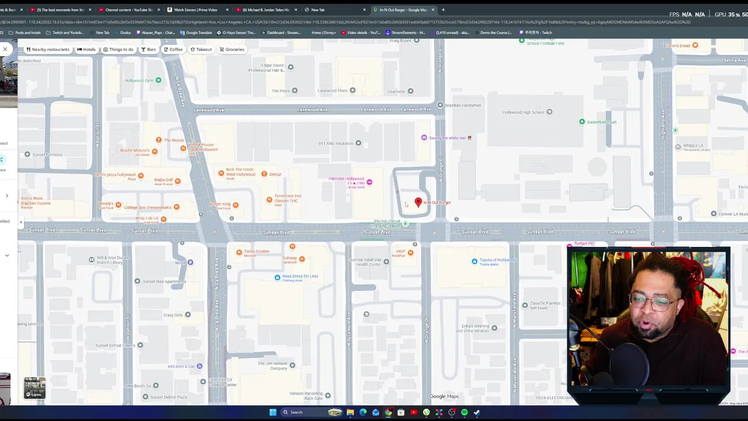The width and height of the screenshot is (748, 421).
Task: Click the red In-N-Out Burger location pin
Action: [418, 202]
